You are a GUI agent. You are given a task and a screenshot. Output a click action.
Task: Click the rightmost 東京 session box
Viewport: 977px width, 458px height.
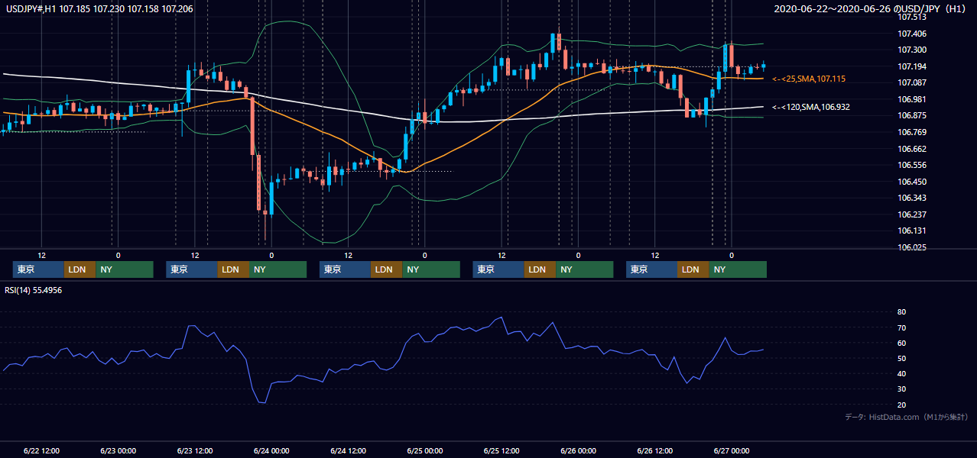(x=651, y=269)
